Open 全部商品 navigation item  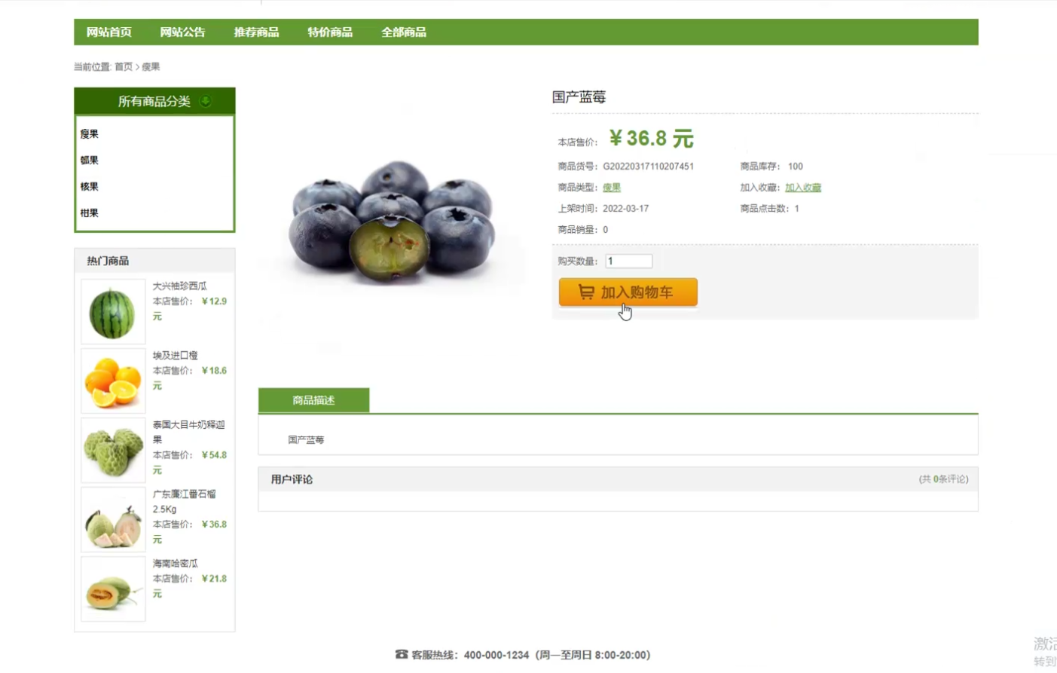click(404, 32)
